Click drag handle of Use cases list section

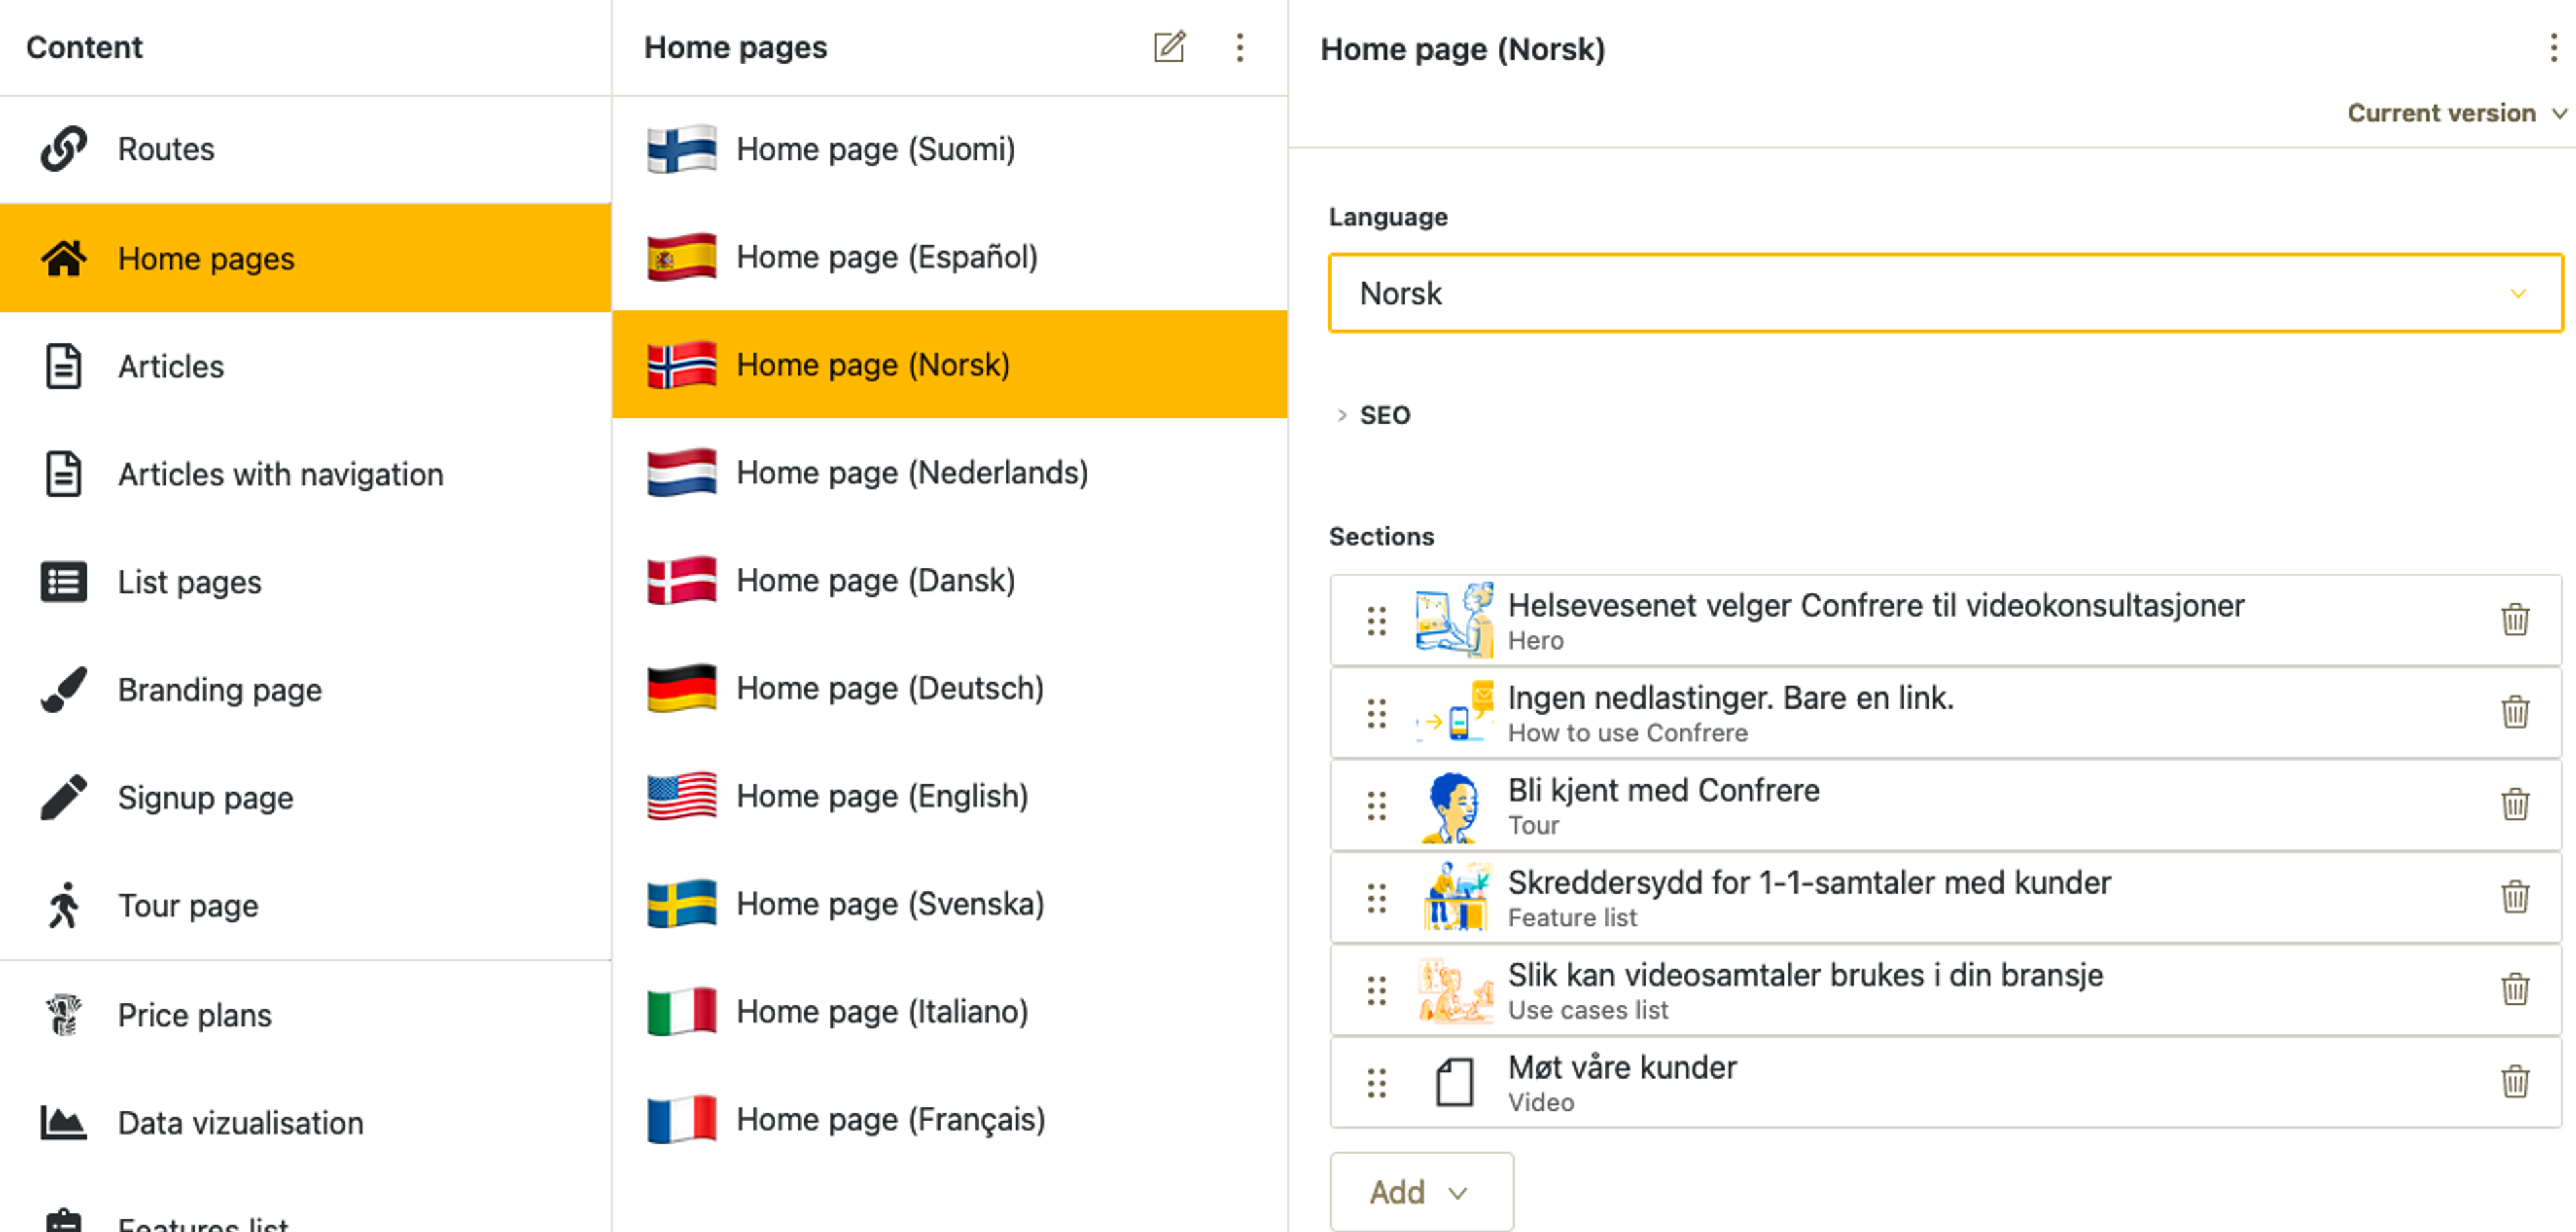(x=1376, y=989)
